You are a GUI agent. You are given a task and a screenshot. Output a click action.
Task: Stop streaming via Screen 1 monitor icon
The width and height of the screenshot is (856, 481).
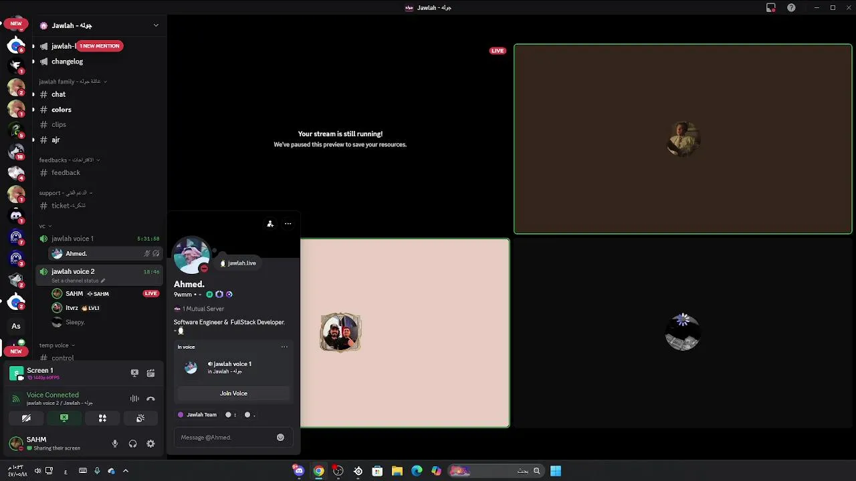tap(134, 373)
